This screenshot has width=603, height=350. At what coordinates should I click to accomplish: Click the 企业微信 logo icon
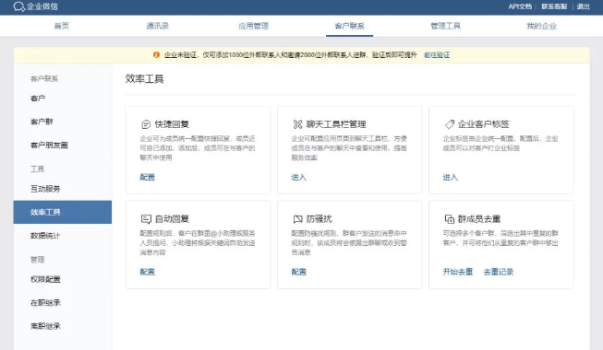(18, 6)
